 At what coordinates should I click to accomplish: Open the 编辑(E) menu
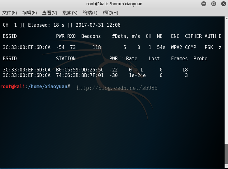[x=30, y=13]
